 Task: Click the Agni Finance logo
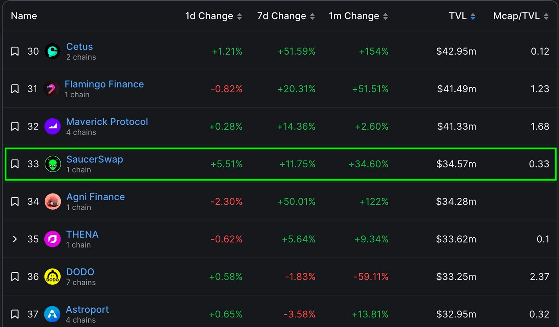pyautogui.click(x=52, y=201)
